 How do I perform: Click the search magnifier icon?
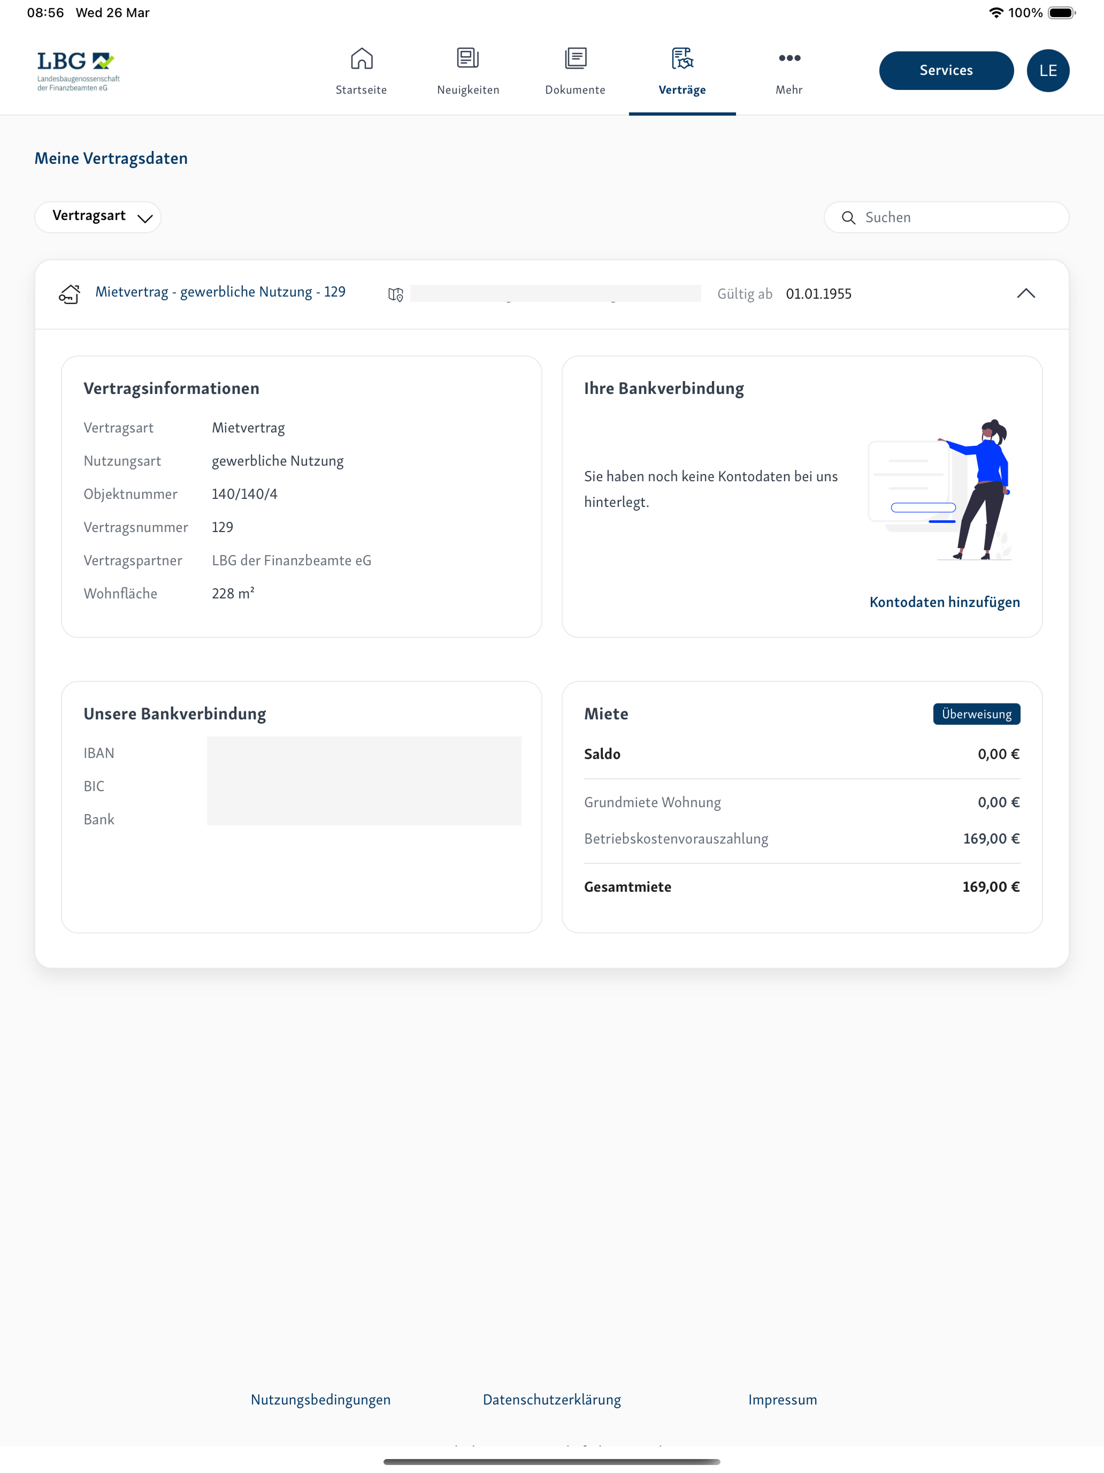coord(848,218)
